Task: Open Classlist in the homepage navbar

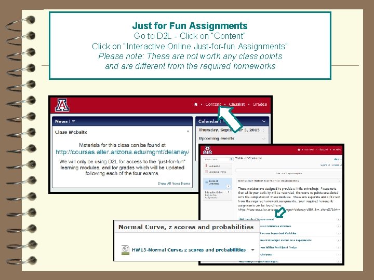Action: (x=237, y=104)
